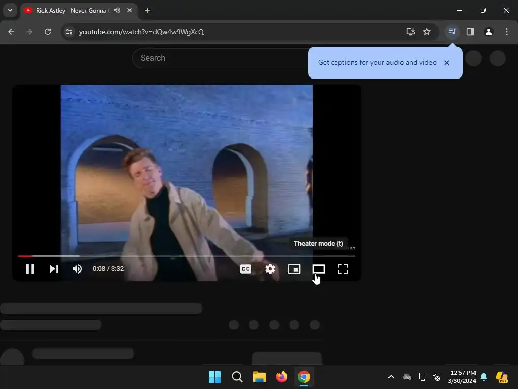Viewport: 518px width, 389px height.
Task: Reload the page
Action: pos(48,32)
